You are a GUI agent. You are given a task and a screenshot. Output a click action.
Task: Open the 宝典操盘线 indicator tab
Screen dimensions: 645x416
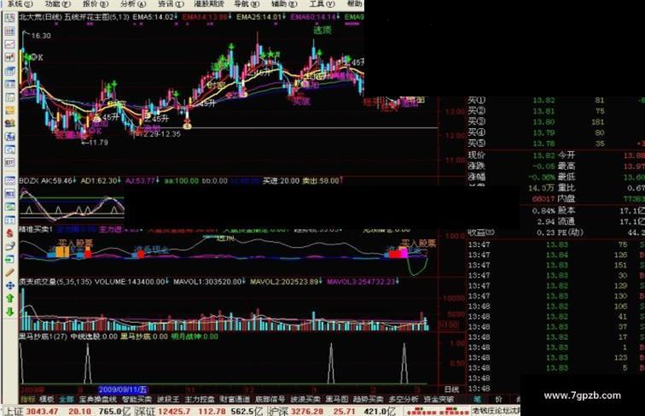point(98,399)
